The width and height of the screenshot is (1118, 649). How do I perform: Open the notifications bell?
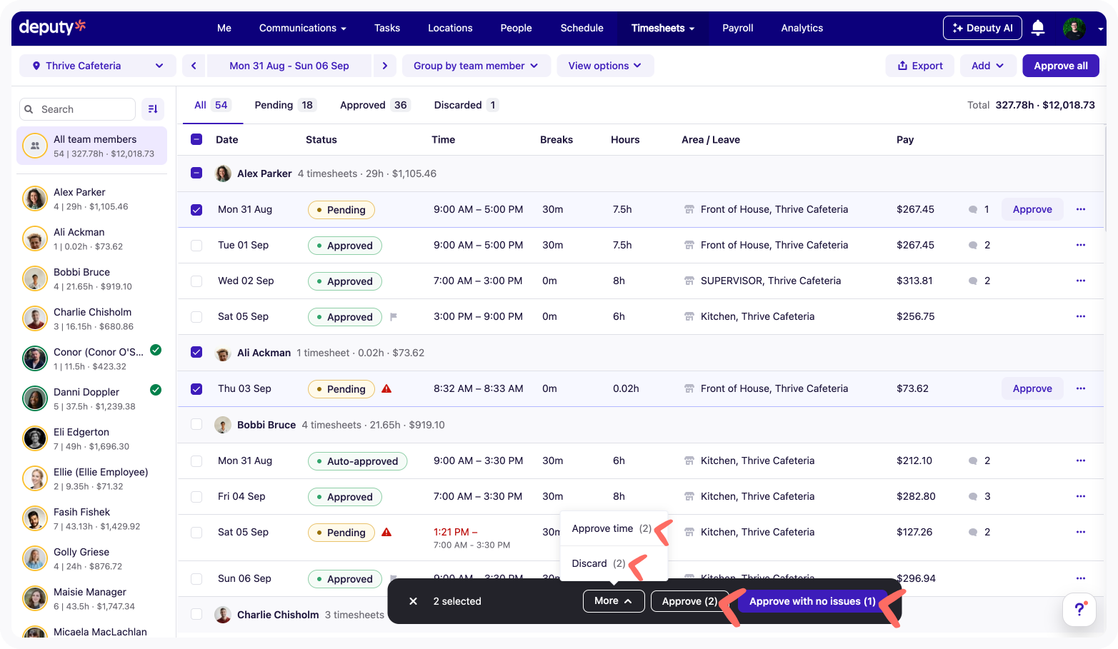click(1038, 28)
